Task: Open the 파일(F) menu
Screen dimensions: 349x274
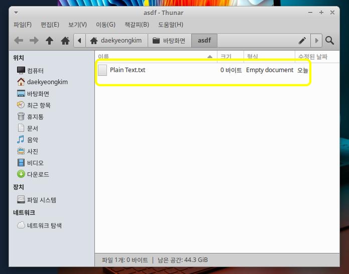Action: pos(23,25)
